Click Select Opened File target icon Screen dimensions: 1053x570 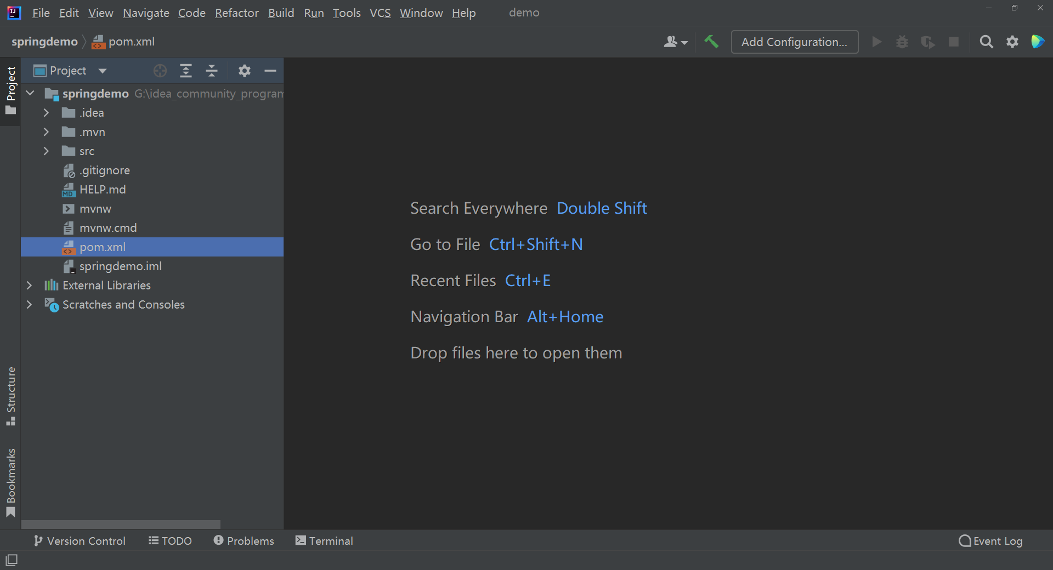160,71
